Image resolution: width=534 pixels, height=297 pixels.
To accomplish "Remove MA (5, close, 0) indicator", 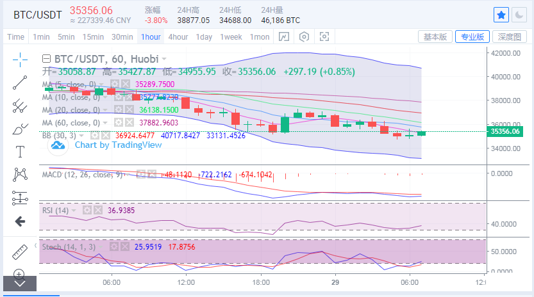I will tap(126, 84).
